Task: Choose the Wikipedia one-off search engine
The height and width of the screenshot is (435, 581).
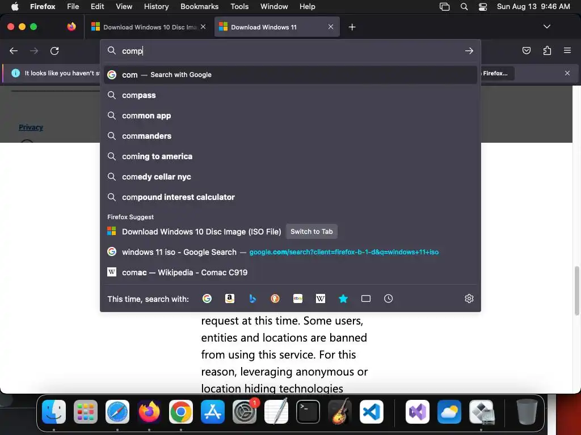Action: click(x=321, y=298)
